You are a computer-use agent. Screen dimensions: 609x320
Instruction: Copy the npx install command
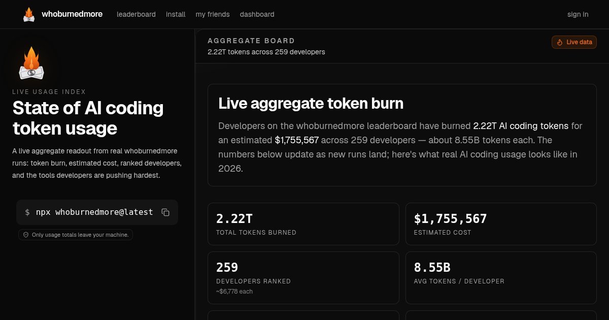[x=165, y=212]
